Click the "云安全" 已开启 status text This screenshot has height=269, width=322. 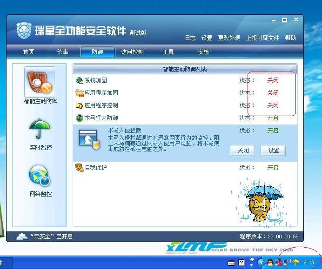click(51, 236)
